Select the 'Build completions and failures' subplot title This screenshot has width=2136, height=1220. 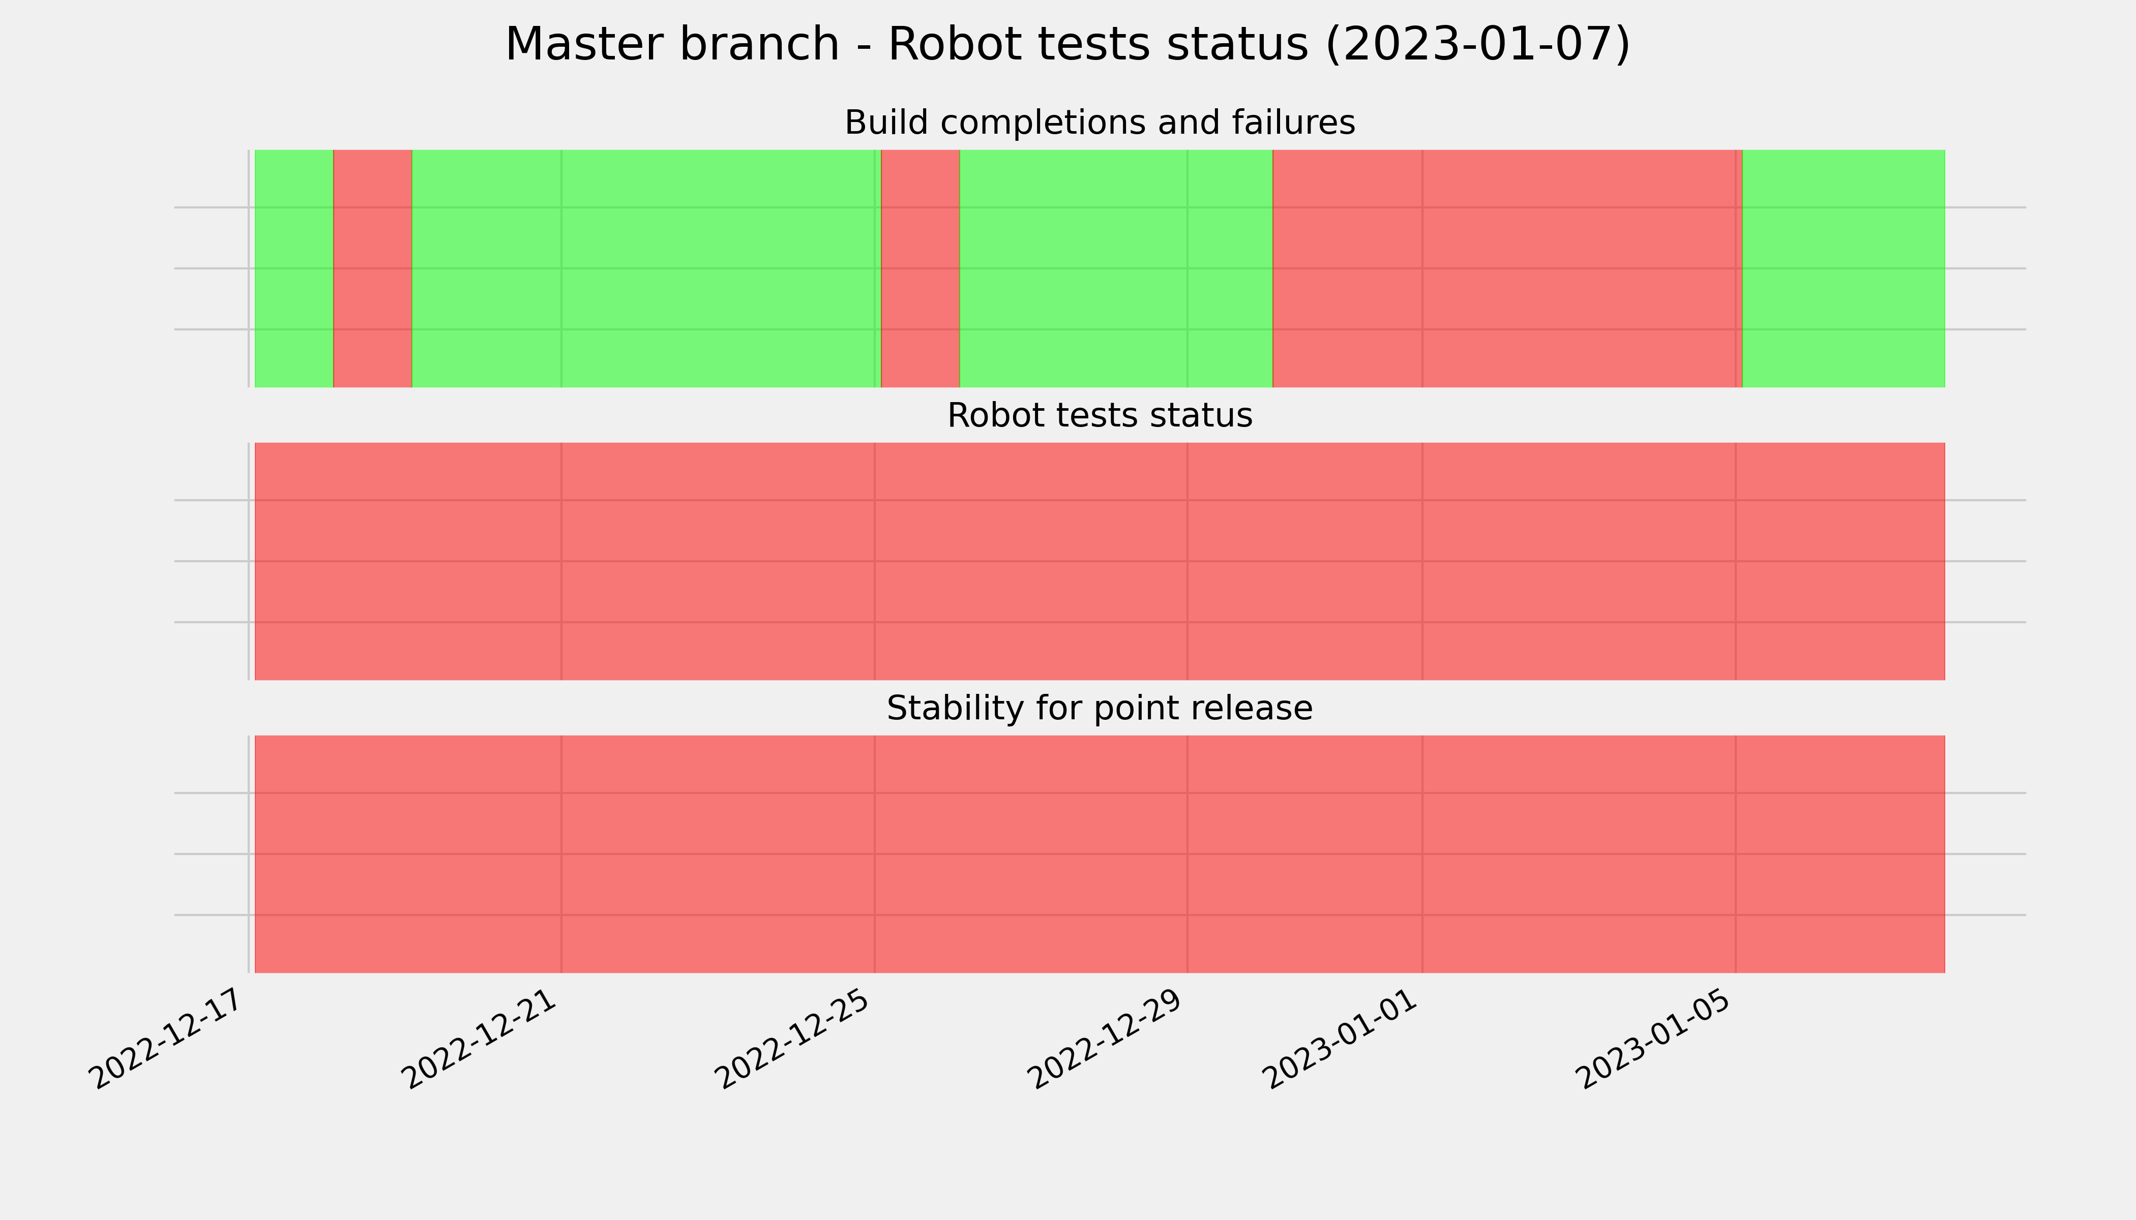[x=1099, y=123]
